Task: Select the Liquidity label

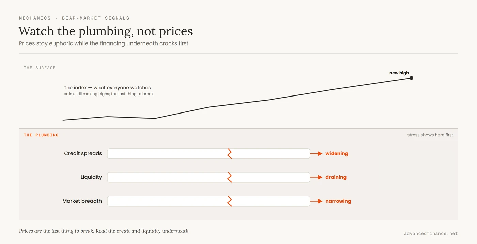Action: coord(91,177)
